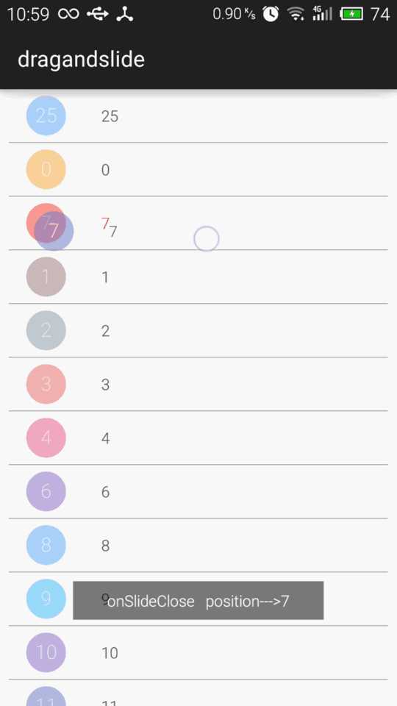Click the salmon circle avatar labeled 3
Image resolution: width=397 pixels, height=706 pixels.
pyautogui.click(x=46, y=384)
